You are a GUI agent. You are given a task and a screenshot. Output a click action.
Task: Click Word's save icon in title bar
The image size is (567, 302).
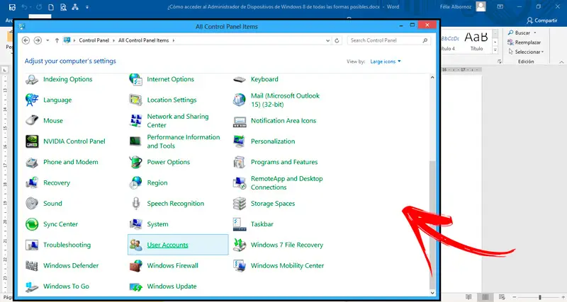pyautogui.click(x=12, y=7)
